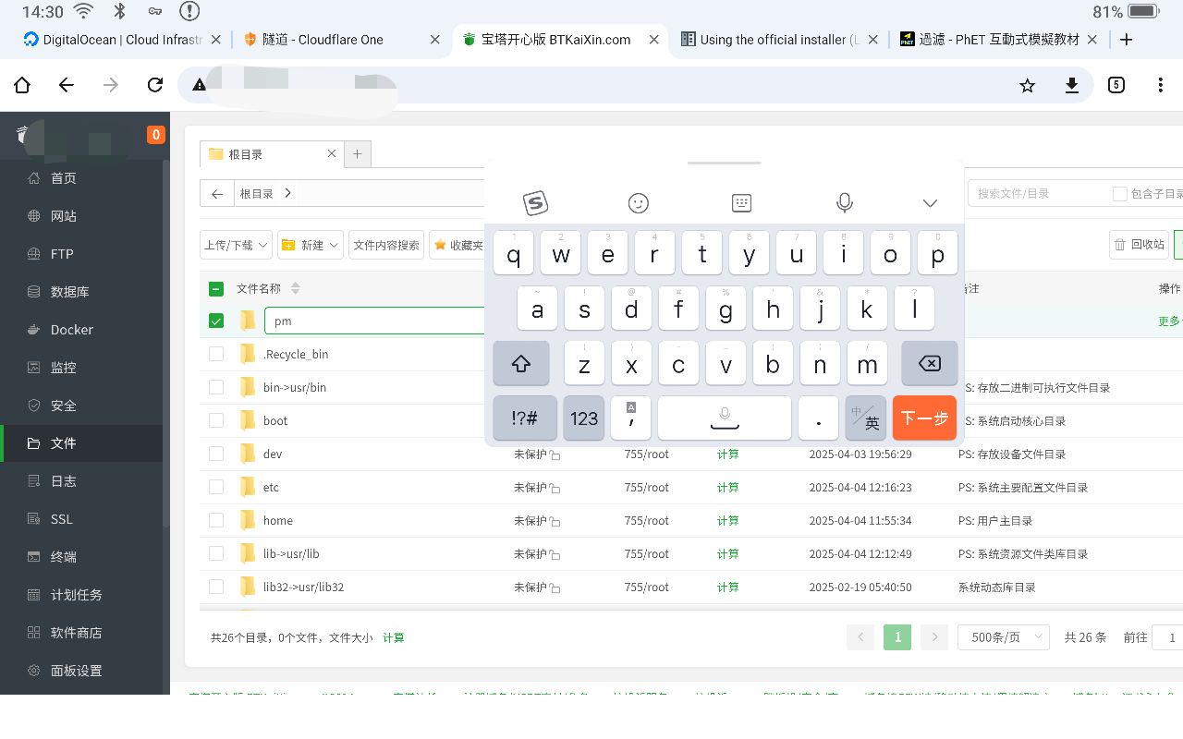1183x739 pixels.
Task: Open the 500条/页 page size dropdown
Action: 1004,637
